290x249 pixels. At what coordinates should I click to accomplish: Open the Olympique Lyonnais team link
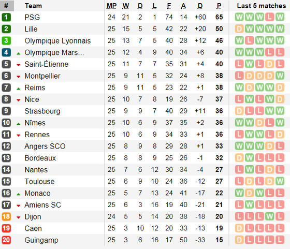tap(57, 41)
